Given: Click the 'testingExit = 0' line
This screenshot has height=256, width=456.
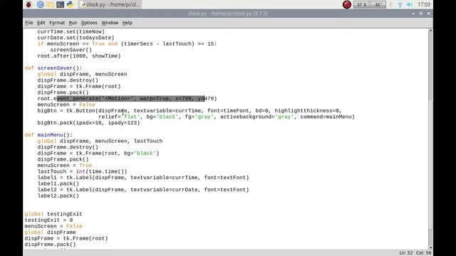Looking at the screenshot, I should point(48,220).
